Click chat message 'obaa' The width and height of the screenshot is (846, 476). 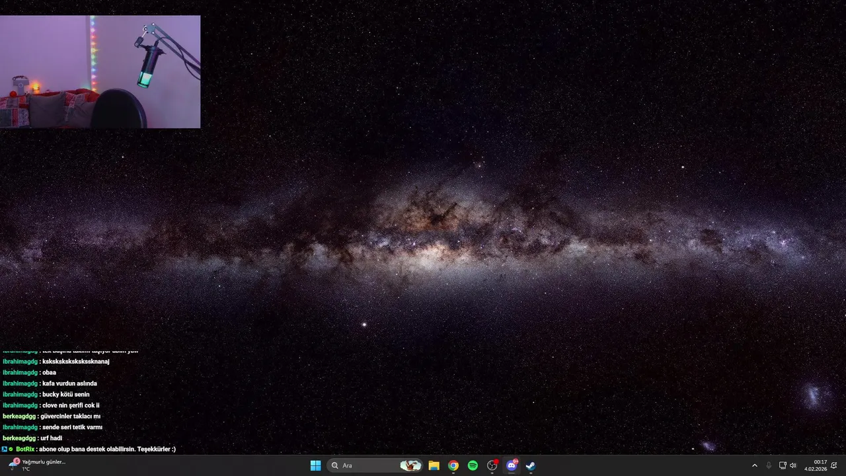click(49, 373)
